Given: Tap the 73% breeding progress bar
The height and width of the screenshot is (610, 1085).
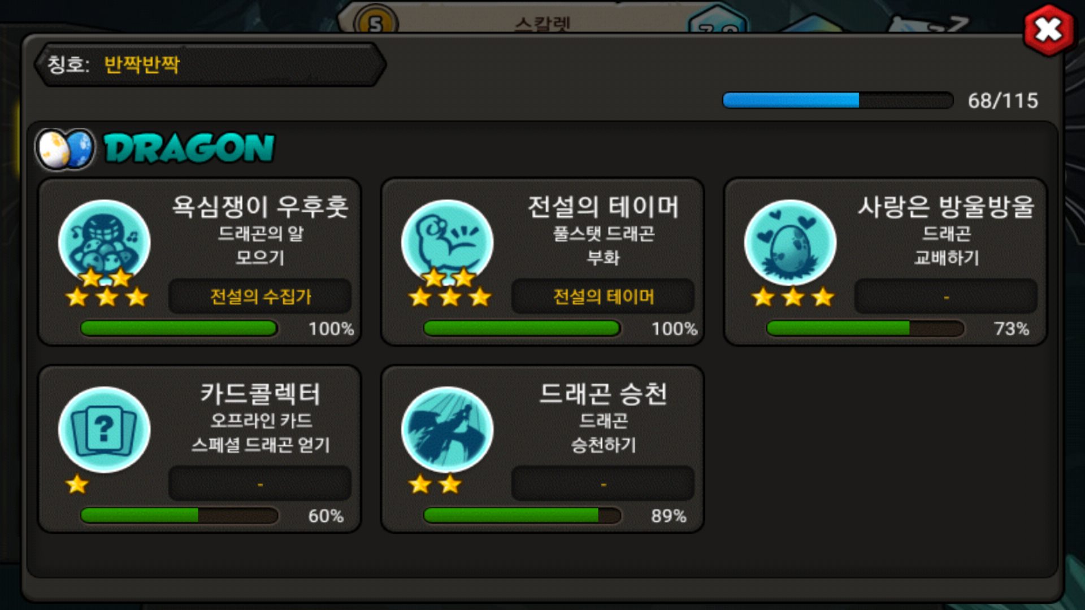Looking at the screenshot, I should [x=865, y=328].
